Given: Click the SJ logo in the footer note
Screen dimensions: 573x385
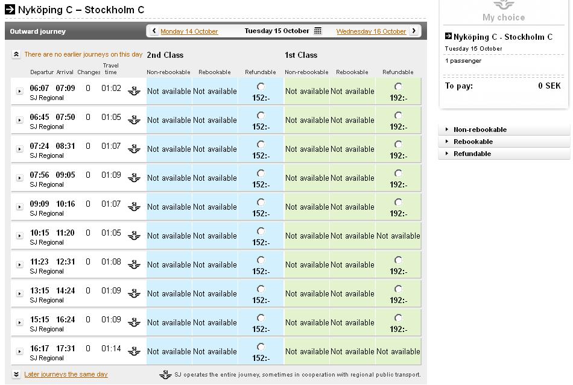Looking at the screenshot, I should tap(165, 374).
